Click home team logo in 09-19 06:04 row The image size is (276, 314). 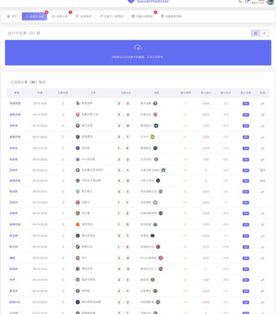78,170
